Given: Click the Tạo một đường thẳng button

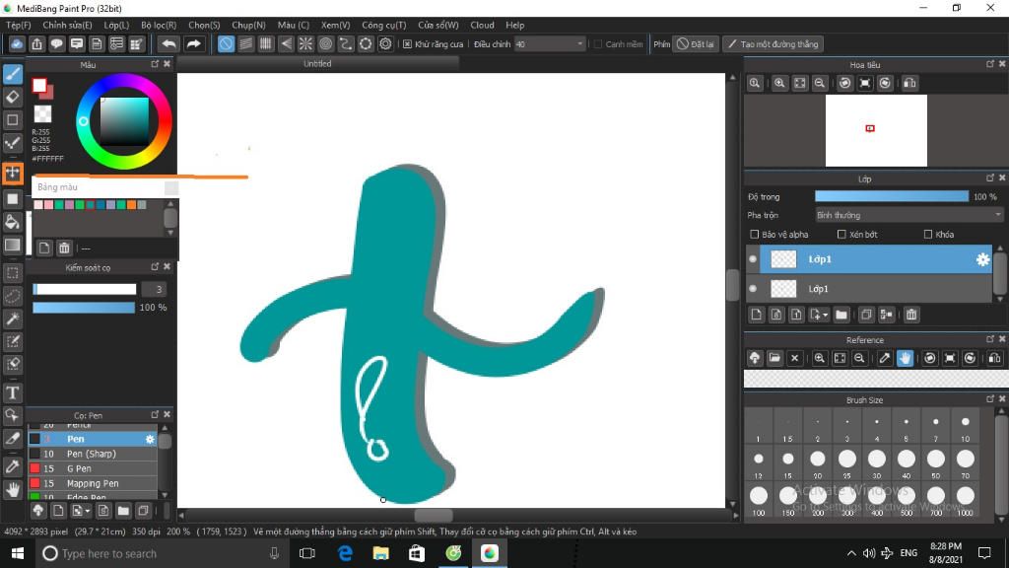Looking at the screenshot, I should (773, 43).
